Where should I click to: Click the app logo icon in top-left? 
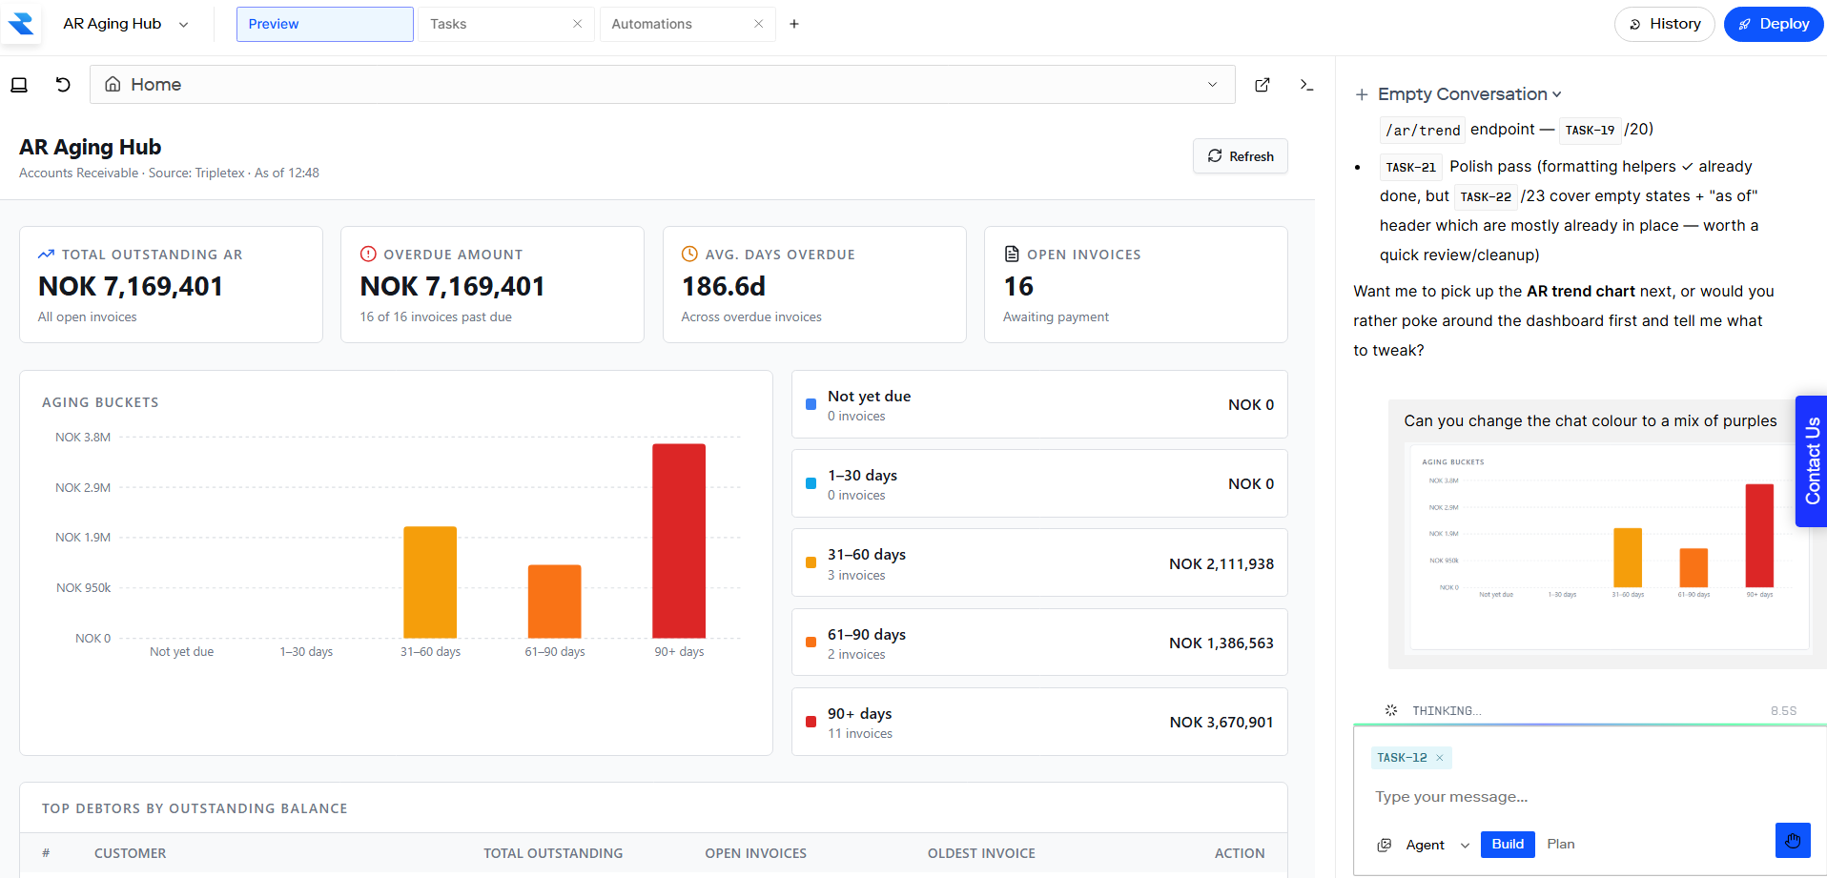(x=21, y=24)
